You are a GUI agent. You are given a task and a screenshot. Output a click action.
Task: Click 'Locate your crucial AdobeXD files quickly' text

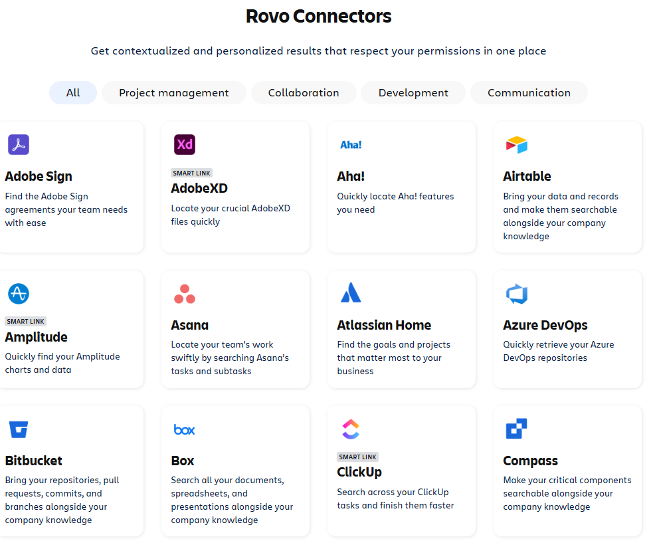pos(231,215)
